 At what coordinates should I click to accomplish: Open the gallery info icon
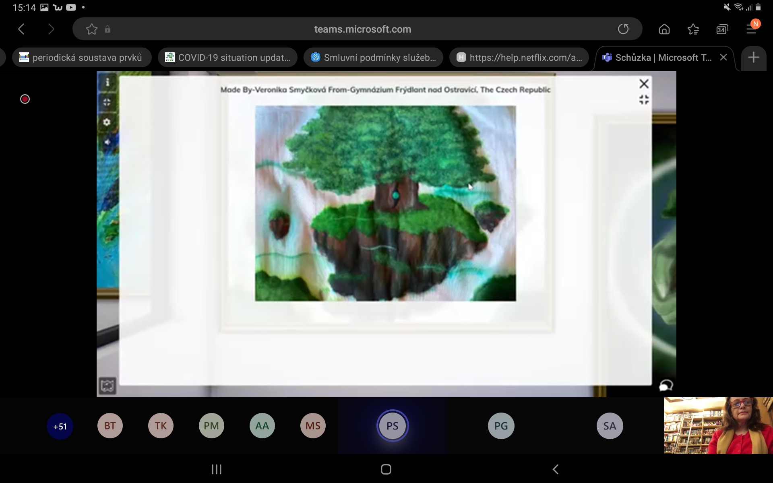click(107, 82)
